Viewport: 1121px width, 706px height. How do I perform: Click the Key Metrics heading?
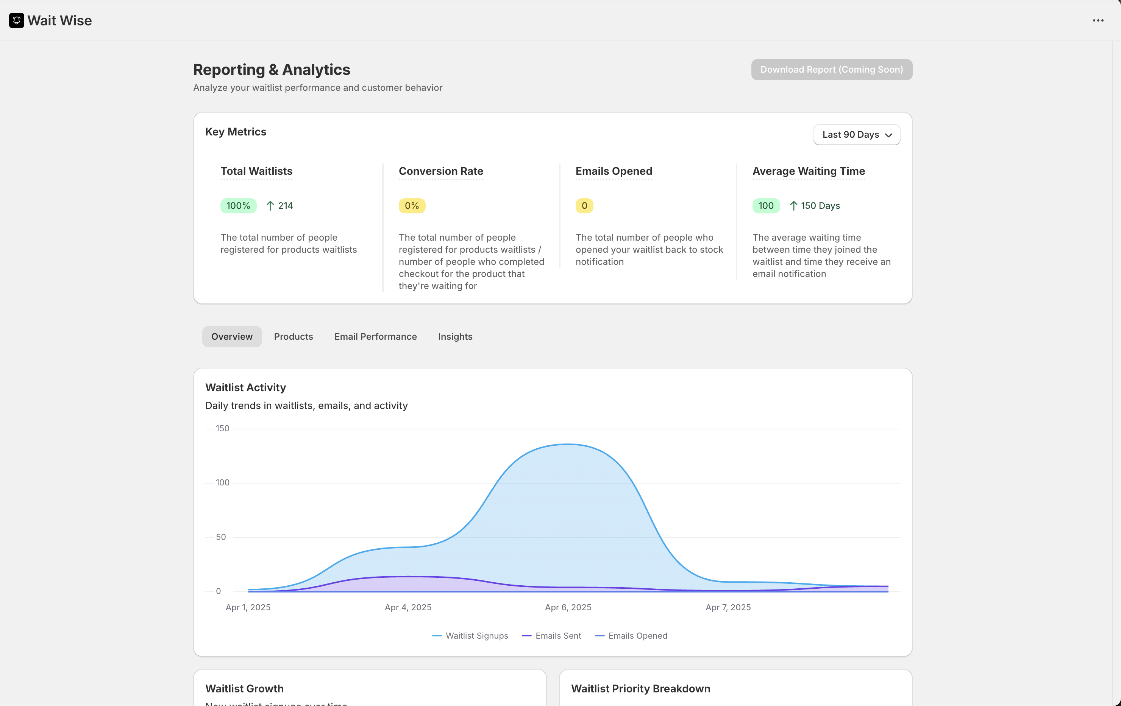[236, 132]
